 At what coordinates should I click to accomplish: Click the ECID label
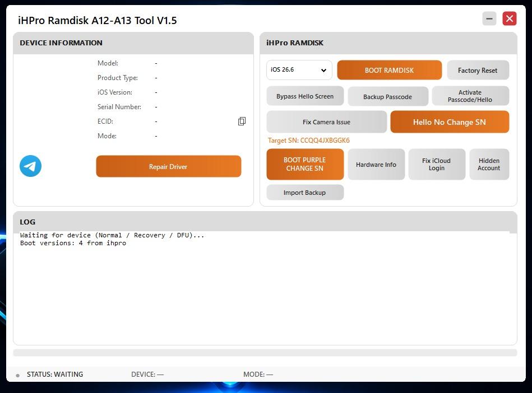click(105, 121)
